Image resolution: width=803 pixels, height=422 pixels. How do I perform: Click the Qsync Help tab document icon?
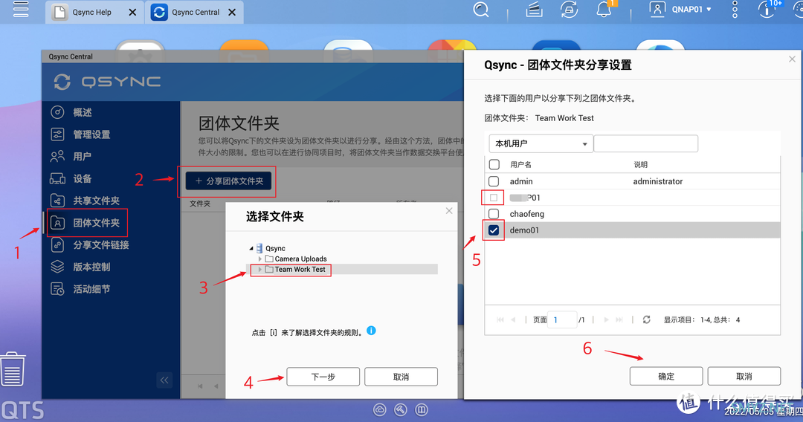(x=60, y=13)
